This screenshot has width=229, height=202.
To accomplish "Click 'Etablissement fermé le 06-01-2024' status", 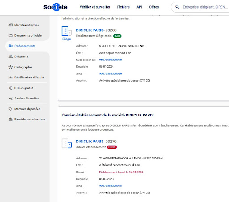I will pyautogui.click(x=121, y=172).
